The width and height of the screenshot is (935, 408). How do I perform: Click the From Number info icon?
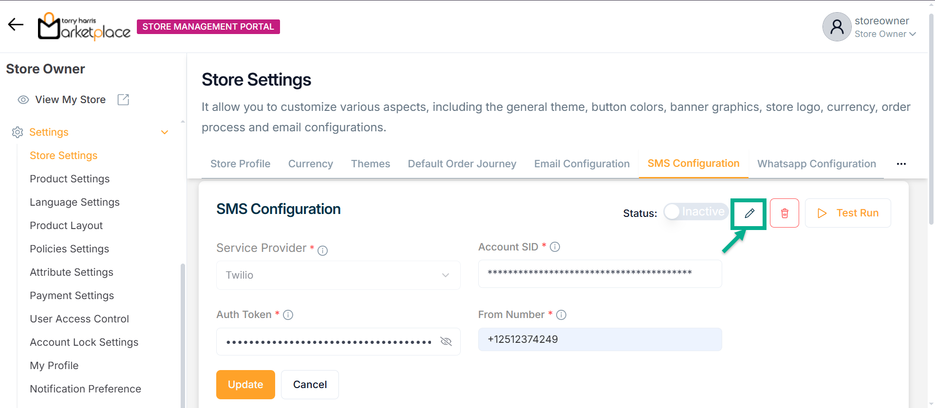pyautogui.click(x=561, y=315)
